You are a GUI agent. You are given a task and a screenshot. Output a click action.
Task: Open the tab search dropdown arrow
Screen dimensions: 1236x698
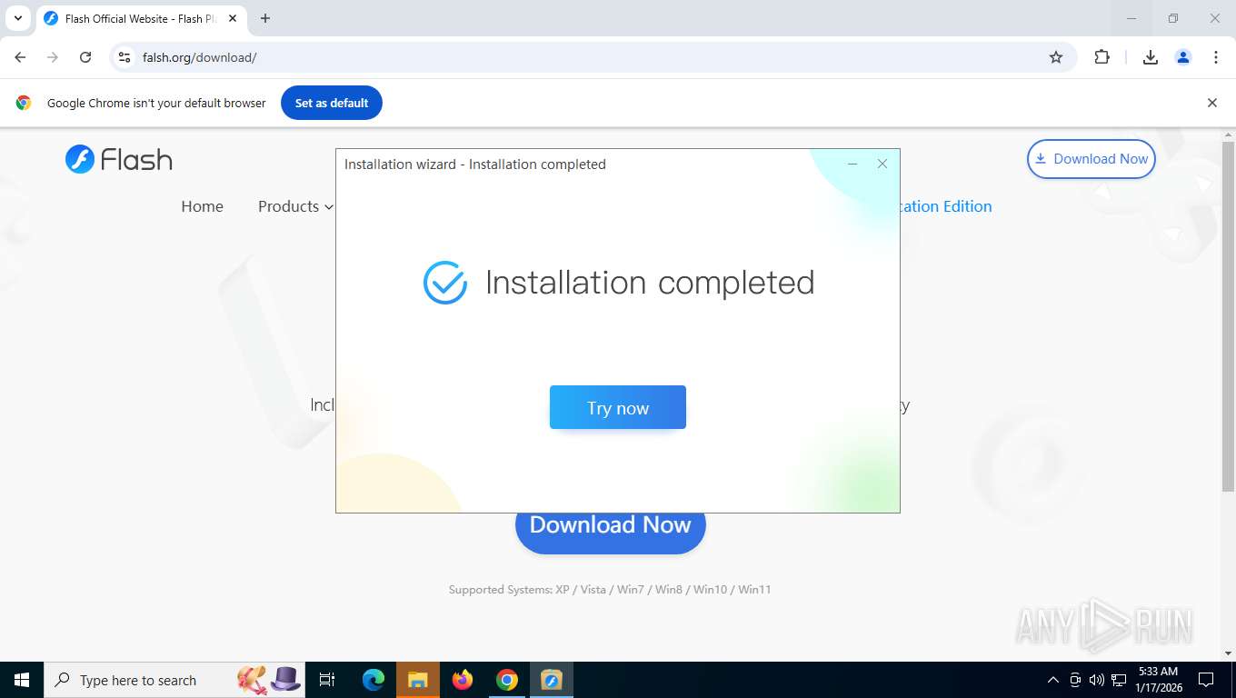tap(17, 18)
